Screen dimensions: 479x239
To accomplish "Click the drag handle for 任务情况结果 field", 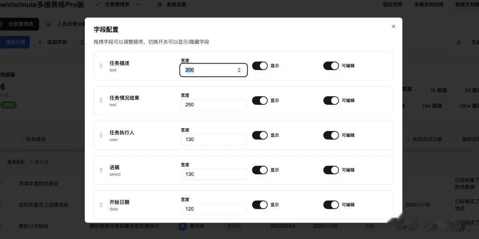I will point(101,101).
